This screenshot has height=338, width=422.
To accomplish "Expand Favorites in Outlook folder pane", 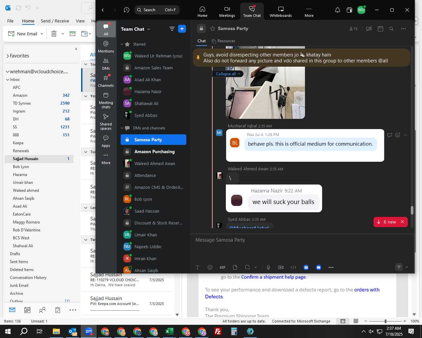I will click(x=8, y=56).
